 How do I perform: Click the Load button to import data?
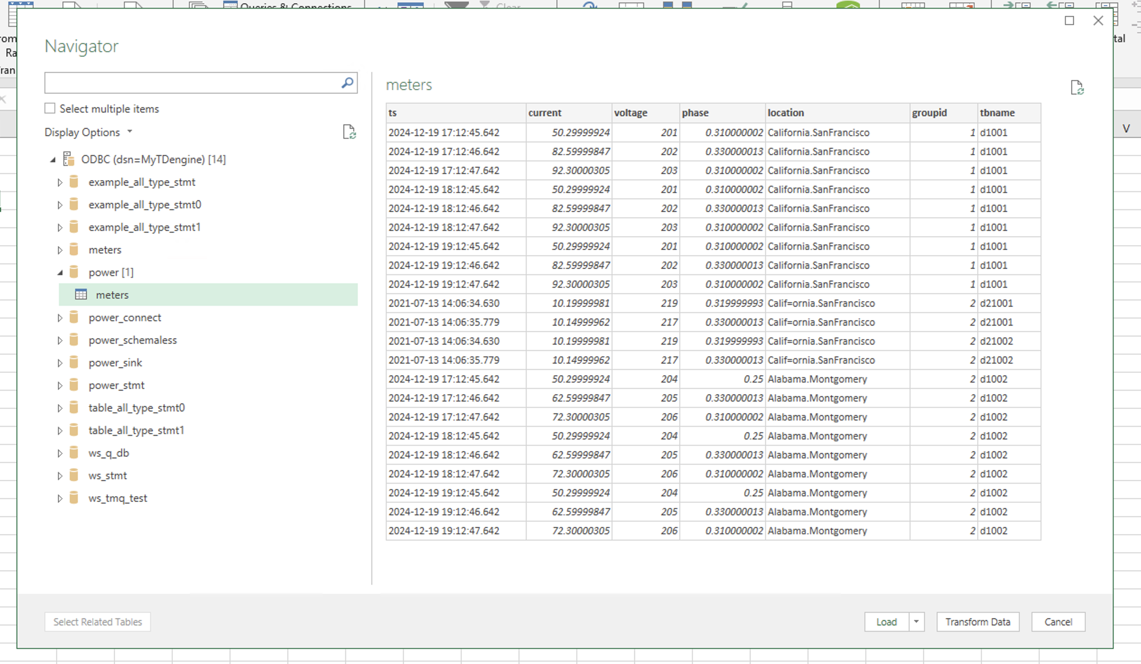(887, 622)
